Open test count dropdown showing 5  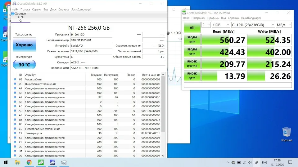[x=206, y=25]
